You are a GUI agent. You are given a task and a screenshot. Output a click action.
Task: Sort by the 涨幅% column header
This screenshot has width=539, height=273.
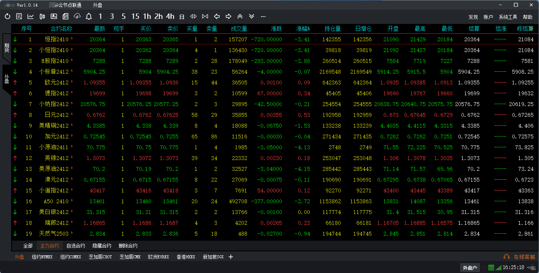pyautogui.click(x=303, y=29)
